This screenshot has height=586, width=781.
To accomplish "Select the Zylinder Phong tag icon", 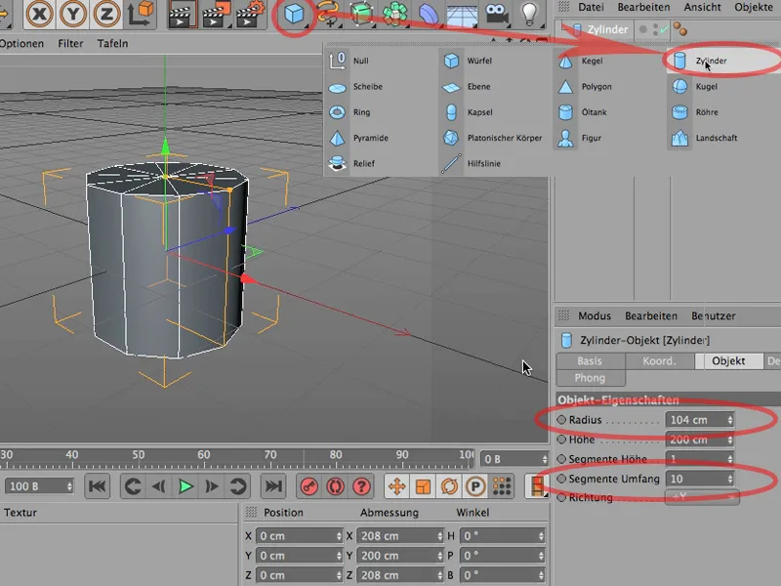I will pos(679,29).
